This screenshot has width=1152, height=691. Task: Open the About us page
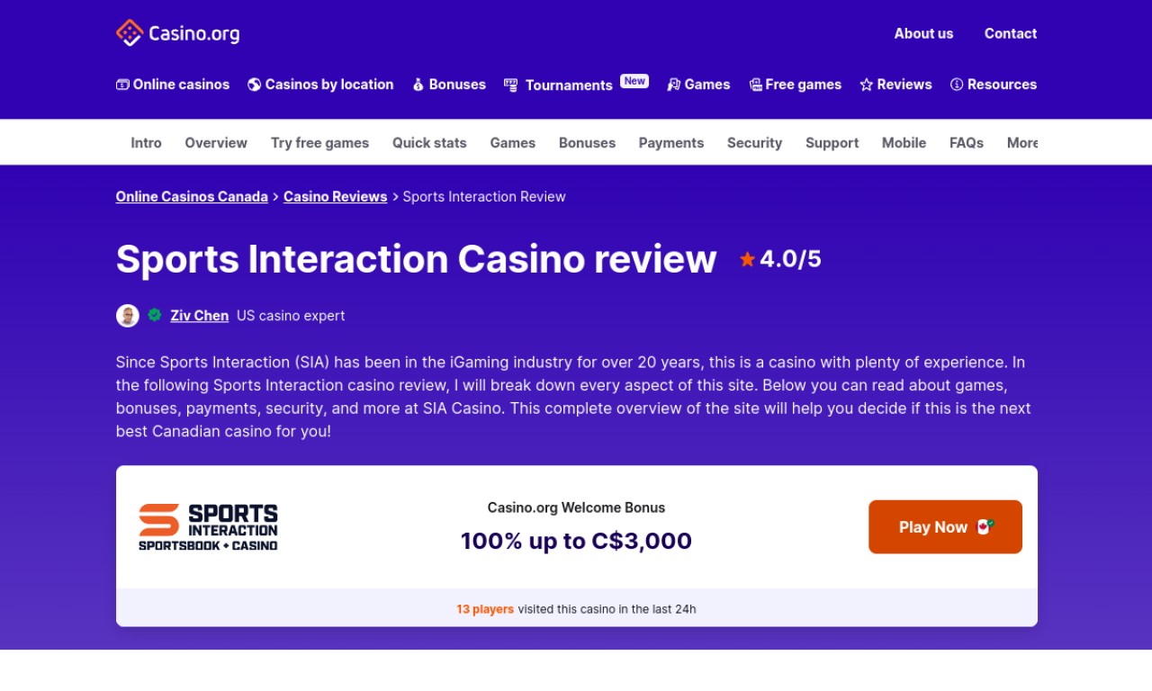(923, 33)
